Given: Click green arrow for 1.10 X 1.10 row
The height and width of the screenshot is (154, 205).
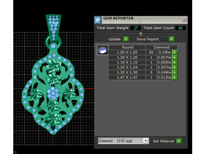Looking at the screenshot, I should click(175, 62).
